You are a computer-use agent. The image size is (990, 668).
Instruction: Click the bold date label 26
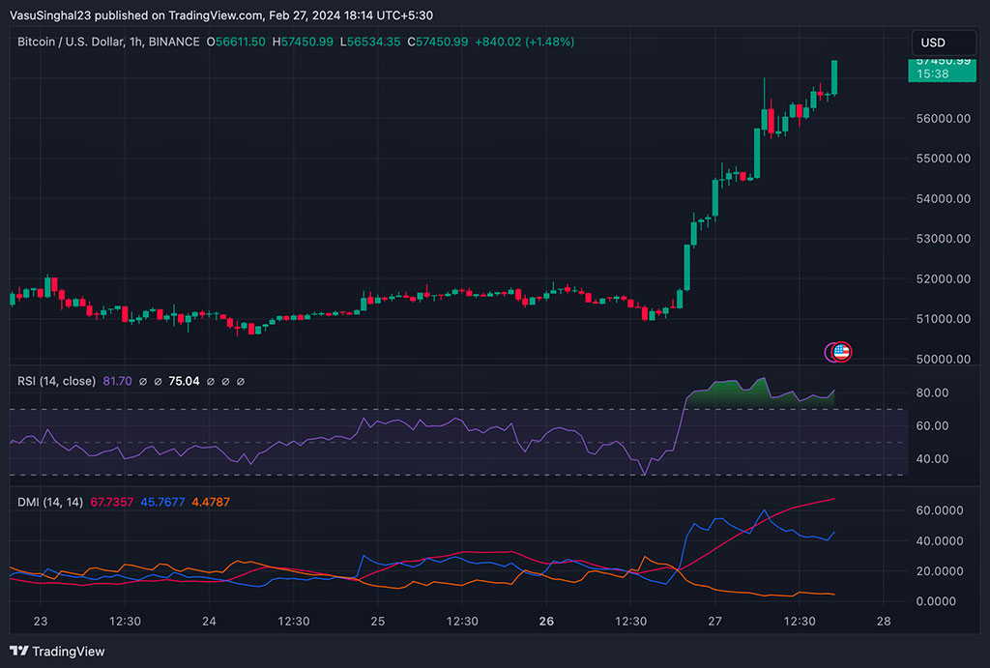click(547, 622)
